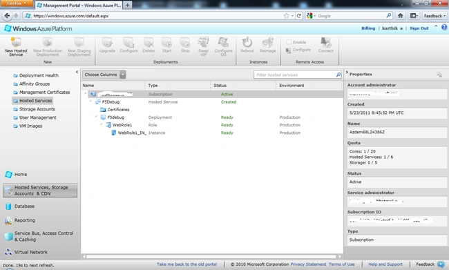The height and width of the screenshot is (270, 449).
Task: Open Management Certificates in the navigation
Action: (x=41, y=93)
